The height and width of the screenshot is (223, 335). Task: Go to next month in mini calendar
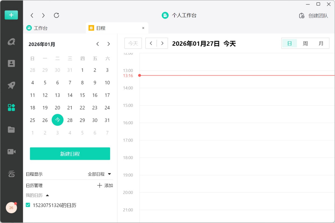[109, 44]
